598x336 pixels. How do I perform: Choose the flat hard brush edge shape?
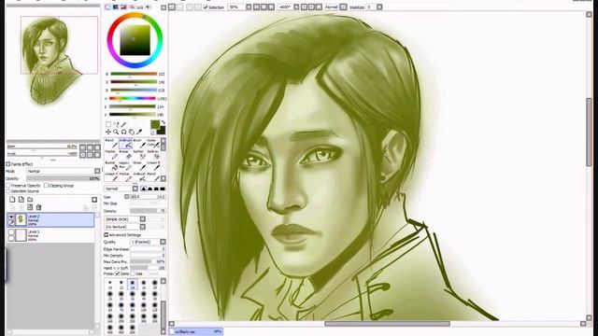(x=162, y=189)
